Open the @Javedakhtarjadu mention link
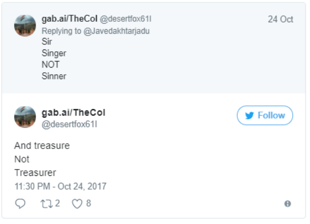 pyautogui.click(x=117, y=31)
